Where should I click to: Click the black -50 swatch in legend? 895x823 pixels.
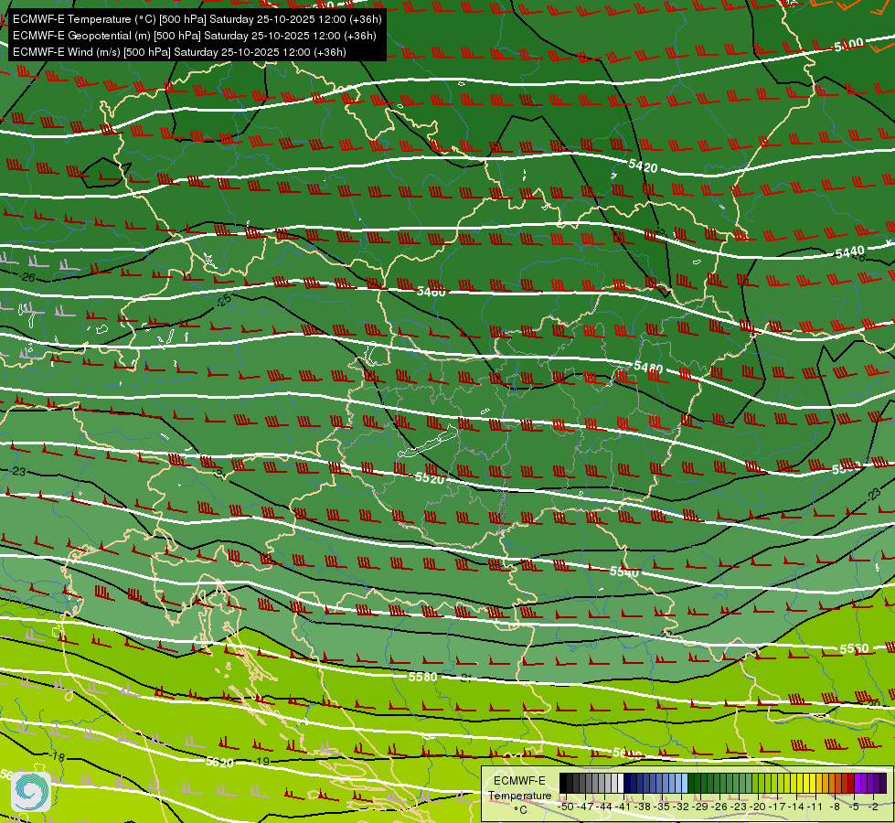click(x=563, y=783)
